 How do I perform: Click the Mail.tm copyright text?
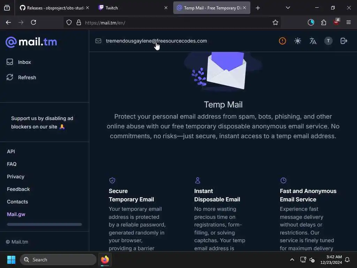[17, 242]
